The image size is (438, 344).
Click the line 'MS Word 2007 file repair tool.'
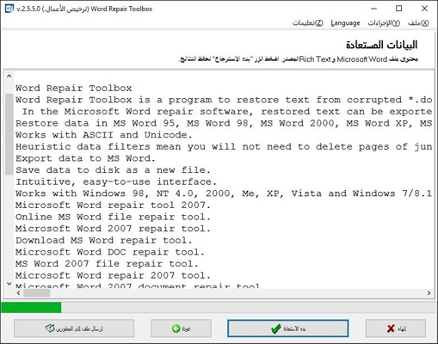click(x=107, y=264)
